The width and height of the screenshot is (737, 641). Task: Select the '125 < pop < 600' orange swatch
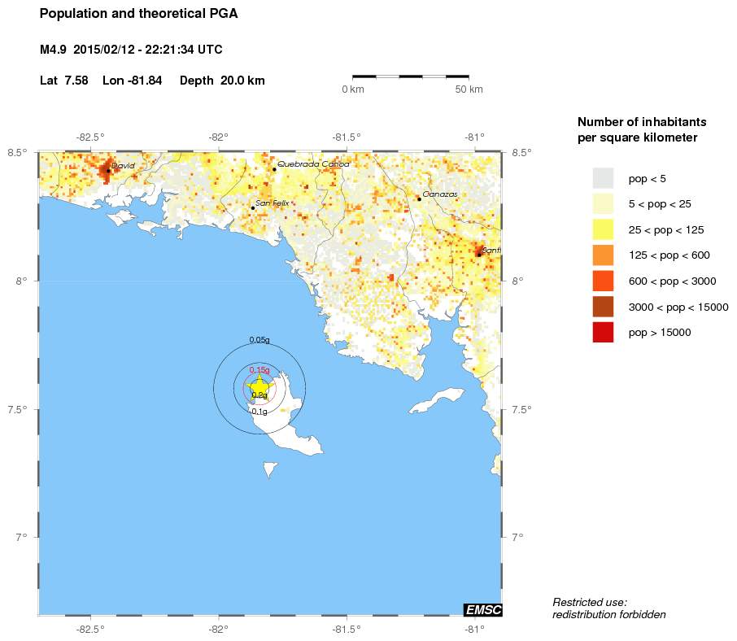pos(603,255)
